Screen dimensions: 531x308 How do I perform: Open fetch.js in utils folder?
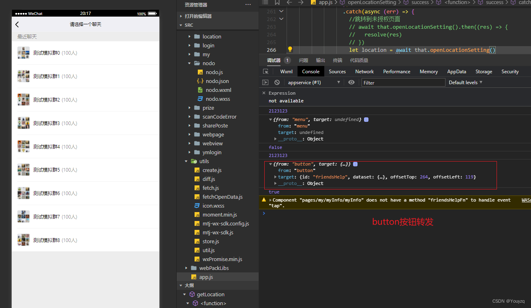tap(210, 188)
